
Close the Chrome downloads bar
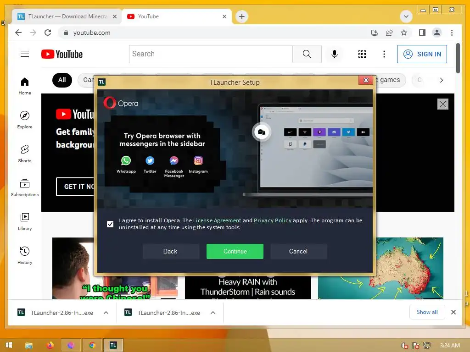[453, 312]
